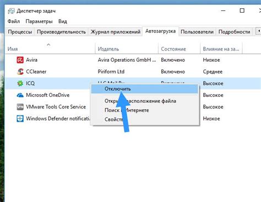Switch to the Процессы tab

[x=20, y=32]
